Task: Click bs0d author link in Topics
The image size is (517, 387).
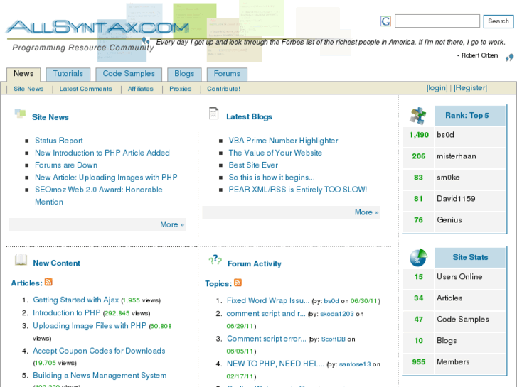Action: click(x=331, y=301)
